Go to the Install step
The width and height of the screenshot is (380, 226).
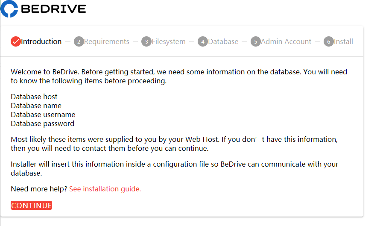tap(338, 42)
